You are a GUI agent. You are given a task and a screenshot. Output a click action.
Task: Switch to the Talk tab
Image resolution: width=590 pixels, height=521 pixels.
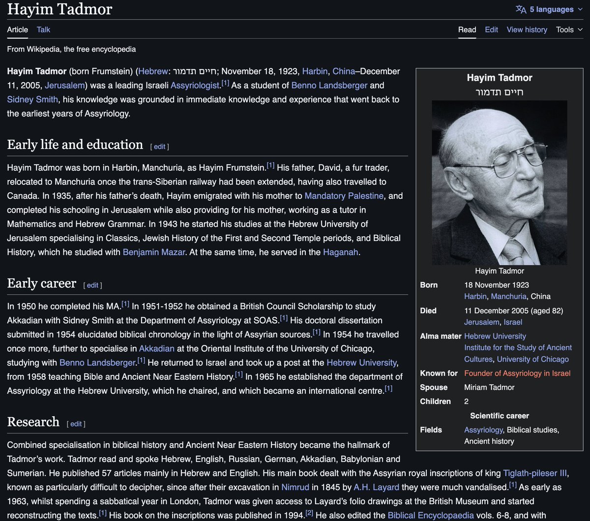pos(43,30)
